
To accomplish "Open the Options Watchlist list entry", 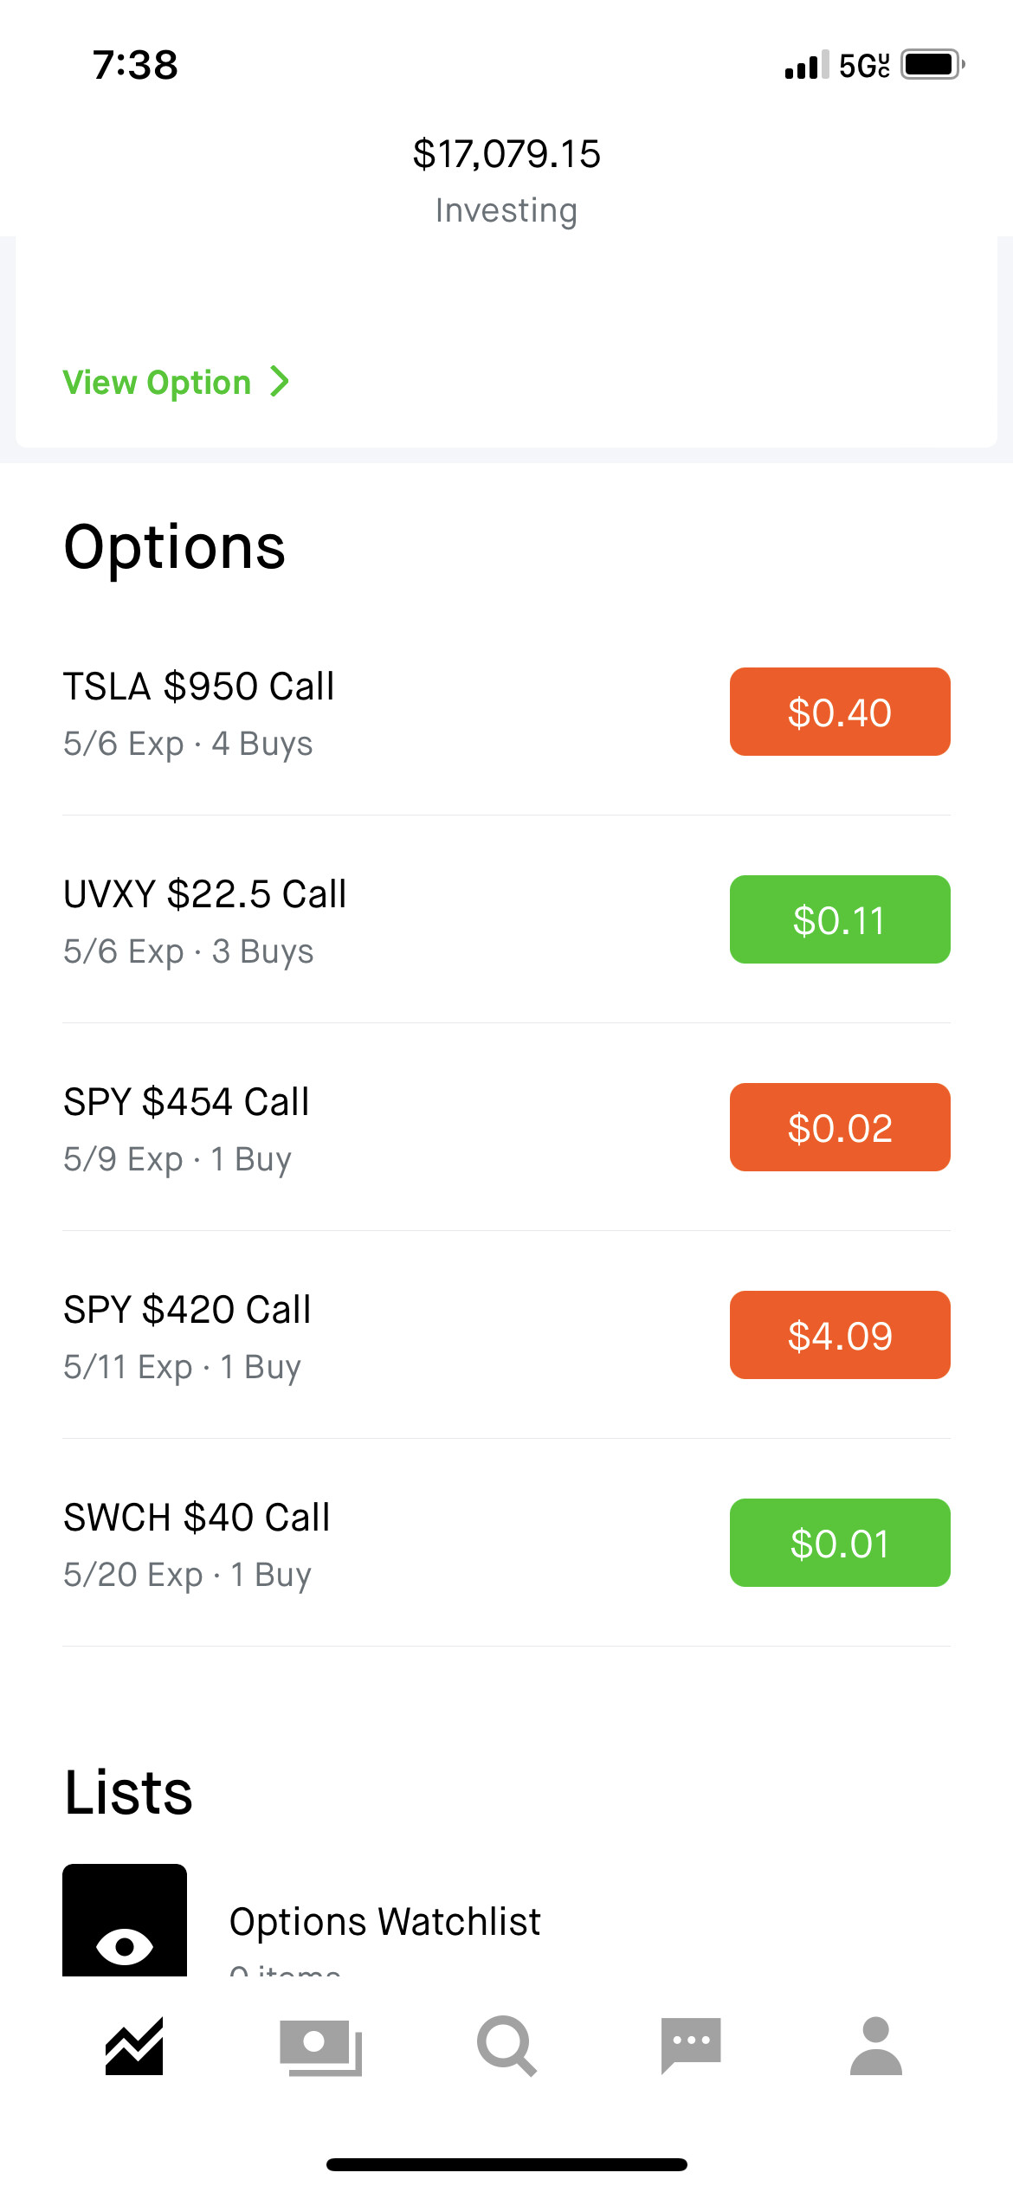I will tap(506, 1920).
